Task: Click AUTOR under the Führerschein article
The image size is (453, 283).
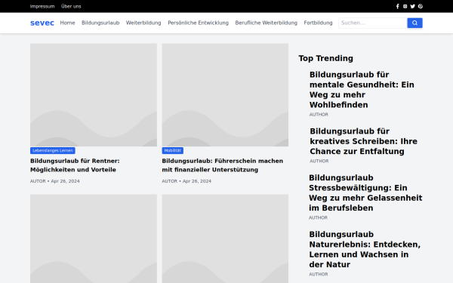Action: 170,181
